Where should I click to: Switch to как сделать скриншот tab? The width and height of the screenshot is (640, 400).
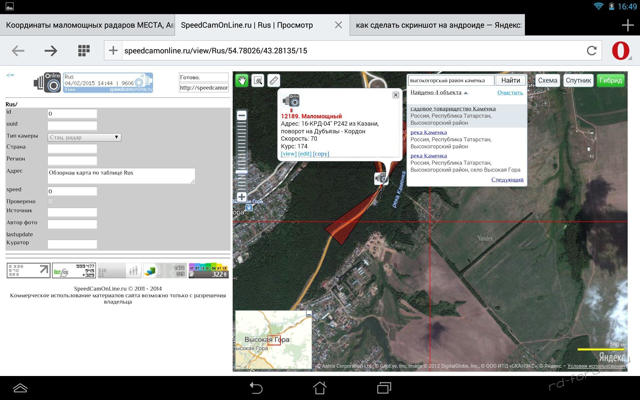point(437,25)
